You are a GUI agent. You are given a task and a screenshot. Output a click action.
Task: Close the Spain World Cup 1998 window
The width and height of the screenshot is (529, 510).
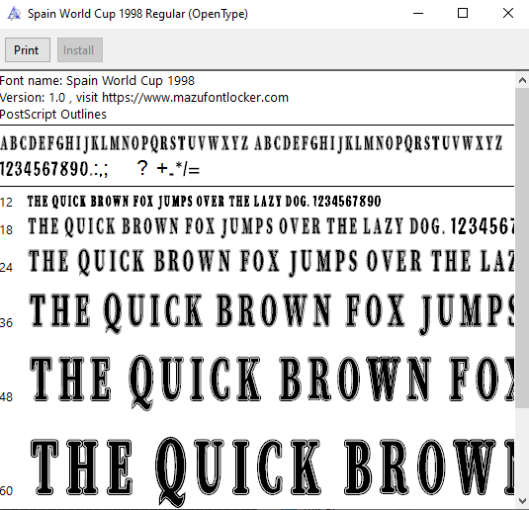(x=508, y=14)
